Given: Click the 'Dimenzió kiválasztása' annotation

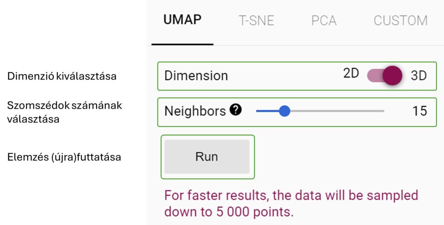Looking at the screenshot, I should [62, 76].
